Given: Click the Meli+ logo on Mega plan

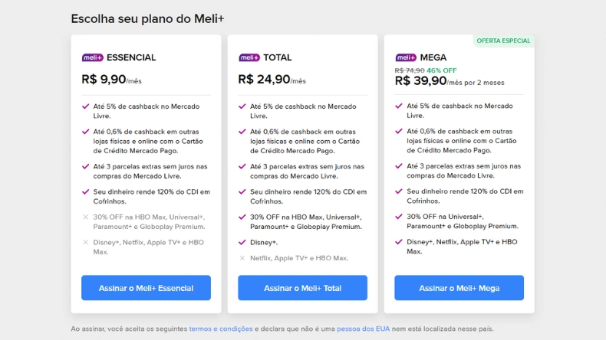Looking at the screenshot, I should (406, 57).
